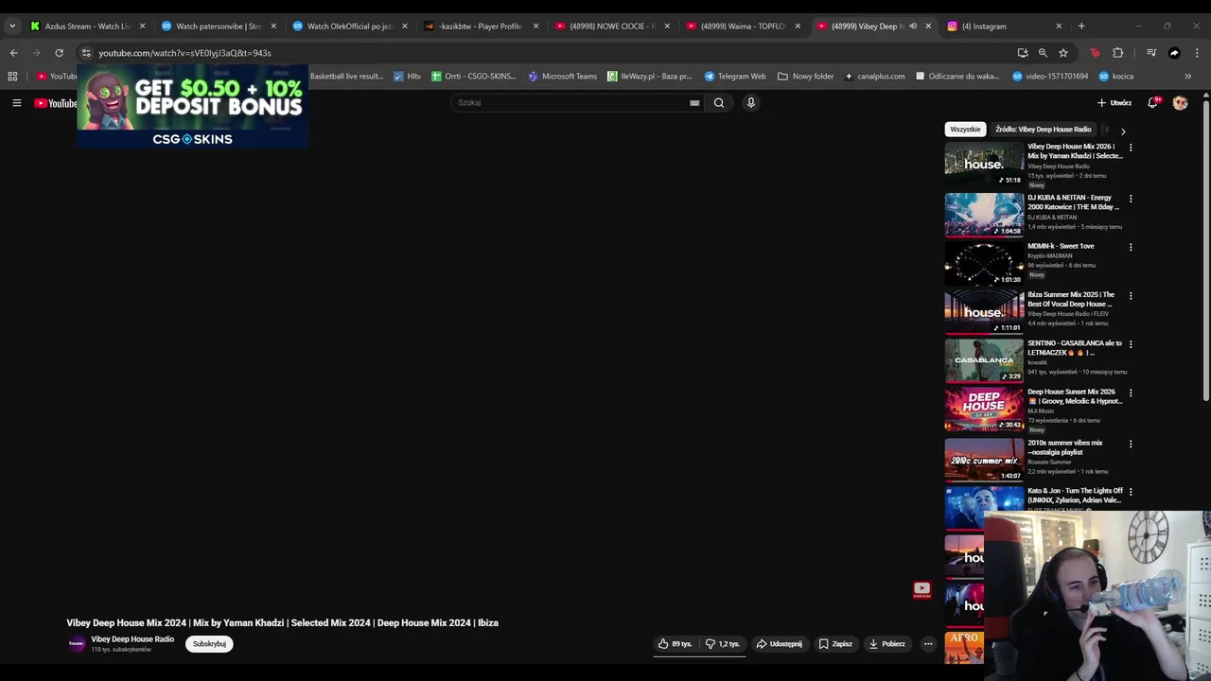
Task: Start voice search with microphone icon
Action: pyautogui.click(x=751, y=103)
